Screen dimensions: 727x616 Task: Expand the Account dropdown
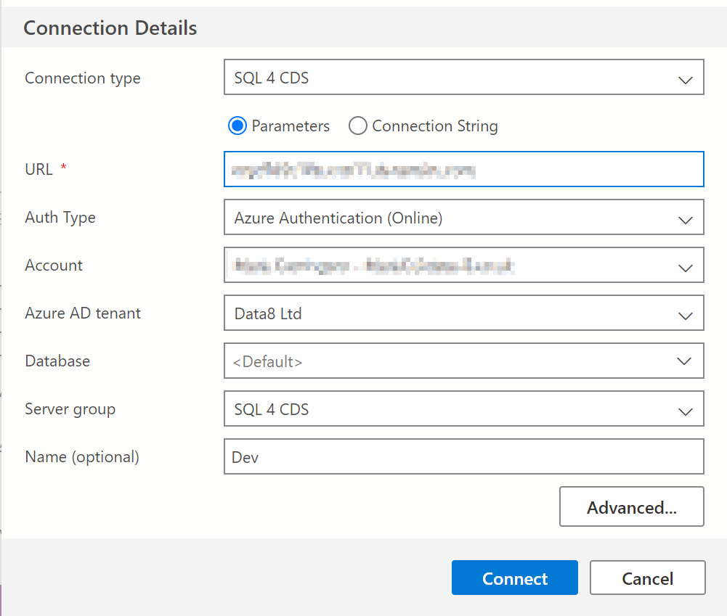pyautogui.click(x=463, y=265)
